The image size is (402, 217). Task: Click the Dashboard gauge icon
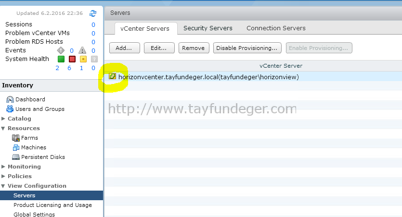pyautogui.click(x=10, y=99)
